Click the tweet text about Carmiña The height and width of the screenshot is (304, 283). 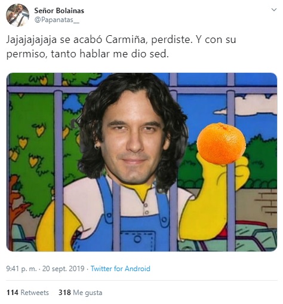[121, 47]
